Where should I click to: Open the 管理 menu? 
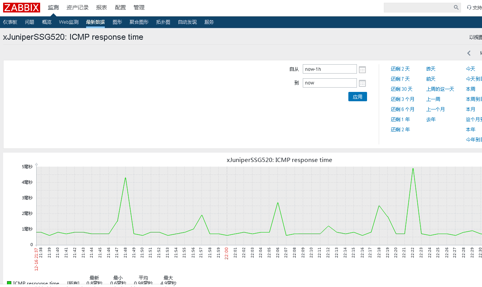point(139,7)
